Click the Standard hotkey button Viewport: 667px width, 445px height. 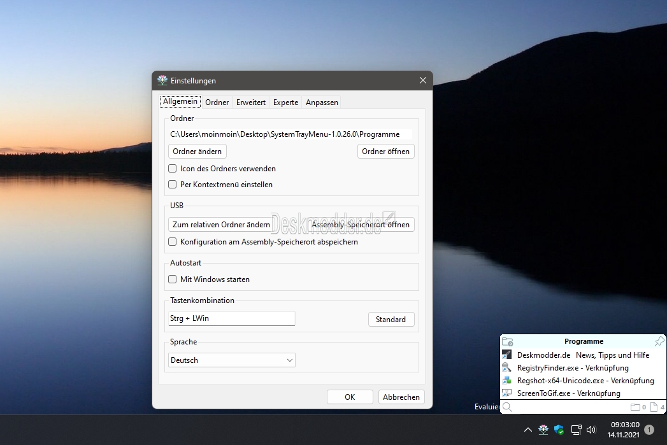[391, 319]
